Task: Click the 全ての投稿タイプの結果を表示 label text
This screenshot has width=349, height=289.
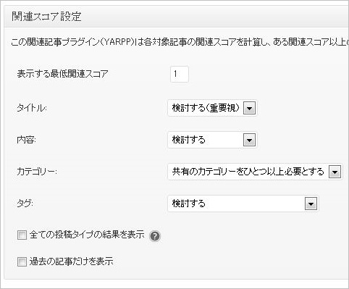Action: pos(87,235)
